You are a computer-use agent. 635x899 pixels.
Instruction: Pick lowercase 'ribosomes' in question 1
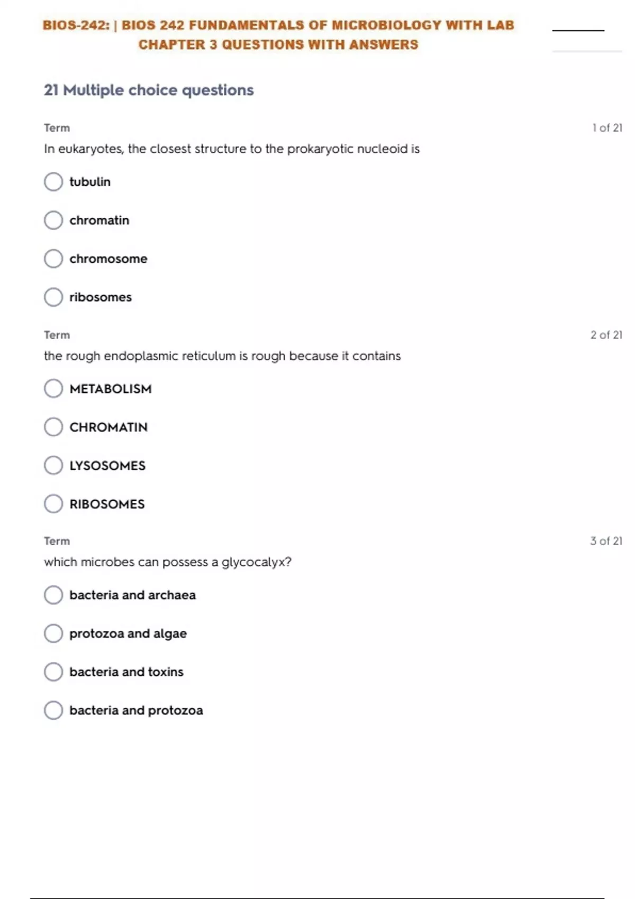pyautogui.click(x=53, y=297)
